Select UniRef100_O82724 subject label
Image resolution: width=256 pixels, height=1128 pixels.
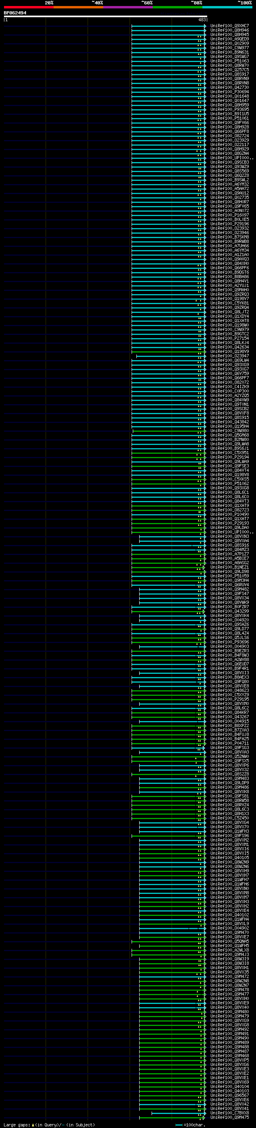click(x=230, y=136)
